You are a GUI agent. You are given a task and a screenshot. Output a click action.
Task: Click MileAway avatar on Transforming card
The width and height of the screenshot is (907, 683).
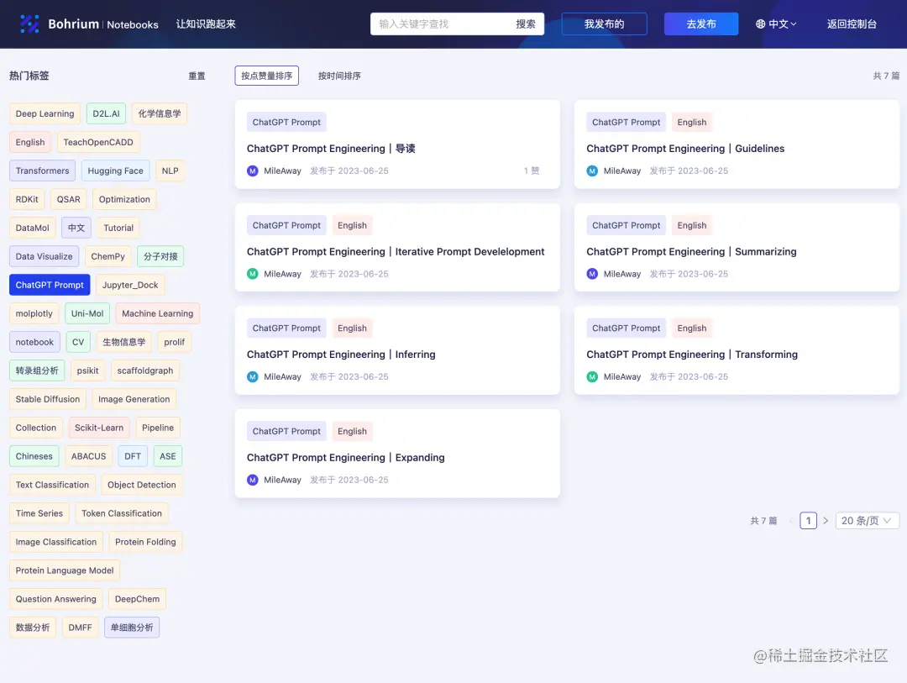pos(592,377)
